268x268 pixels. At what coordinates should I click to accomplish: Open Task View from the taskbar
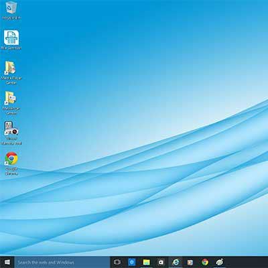click(117, 262)
